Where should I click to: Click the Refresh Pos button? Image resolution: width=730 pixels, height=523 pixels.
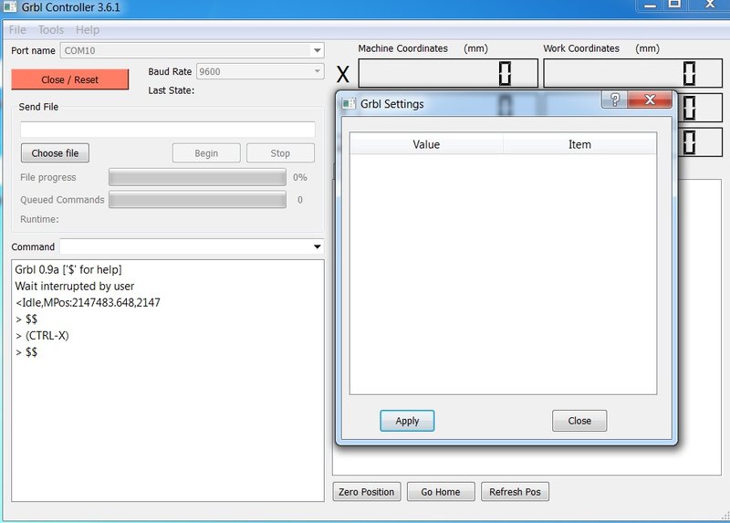515,492
